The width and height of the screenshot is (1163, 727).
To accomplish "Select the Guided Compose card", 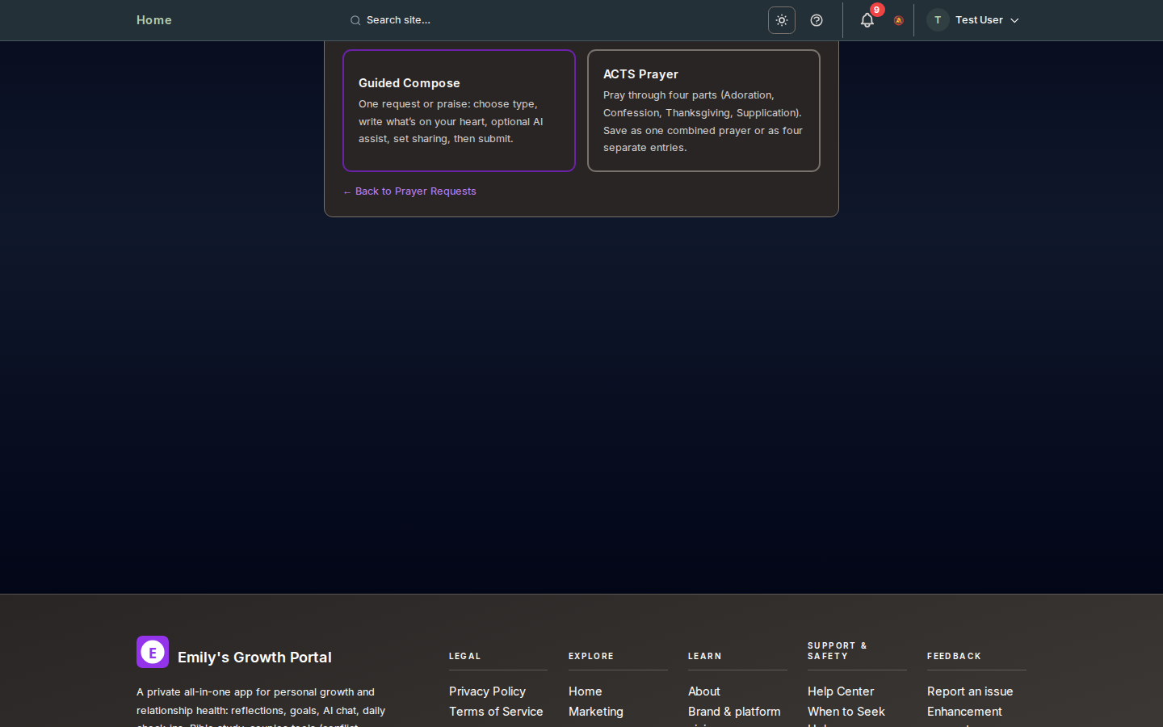I will (x=459, y=111).
